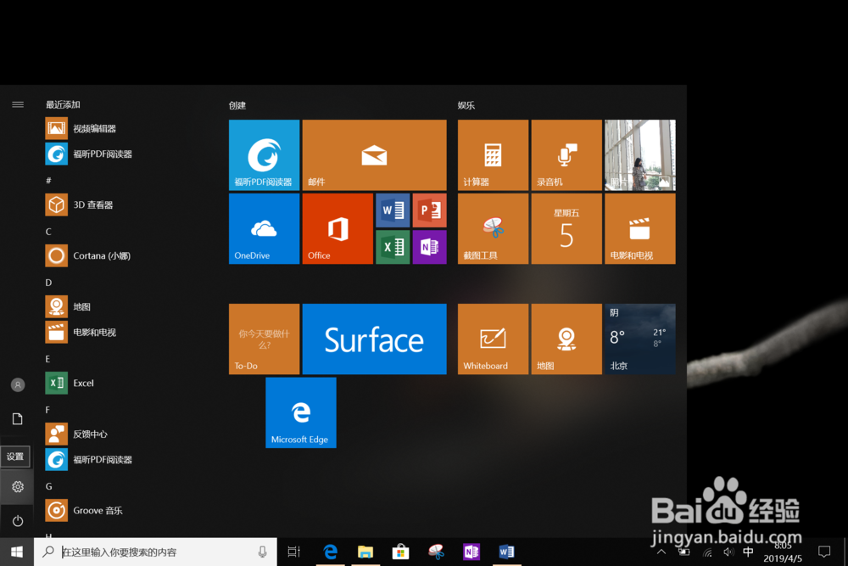Click the power button in the Start menu
Screen dimensions: 848x566
click(17, 520)
